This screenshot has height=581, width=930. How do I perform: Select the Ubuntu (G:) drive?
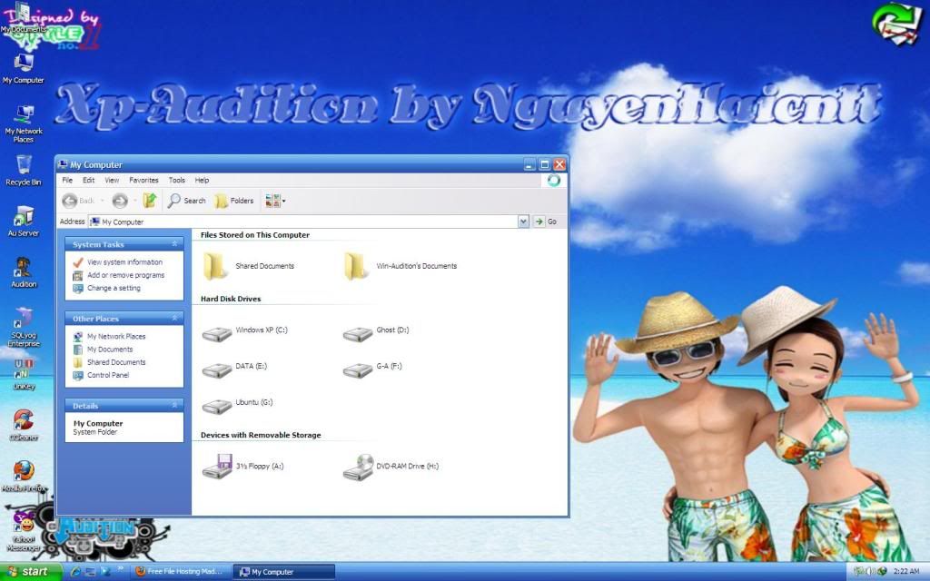[x=237, y=406]
